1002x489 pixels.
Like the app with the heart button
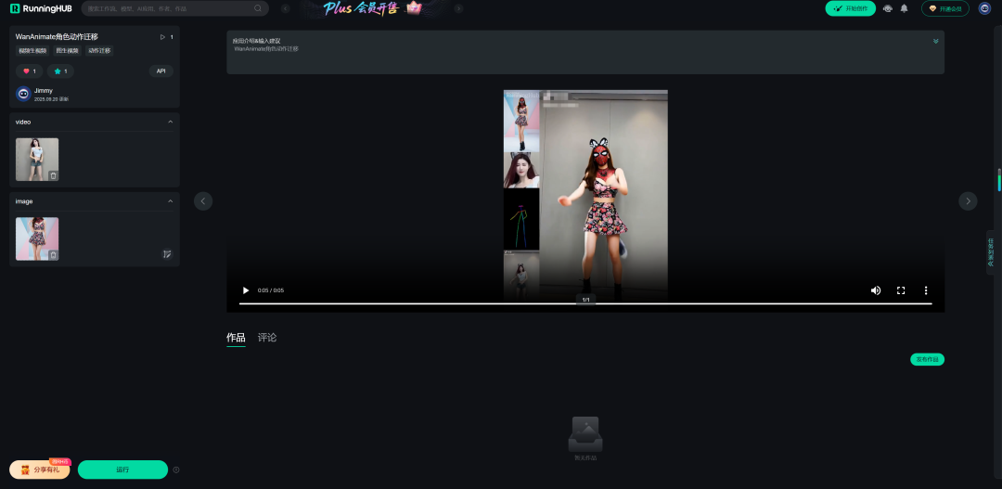(30, 71)
